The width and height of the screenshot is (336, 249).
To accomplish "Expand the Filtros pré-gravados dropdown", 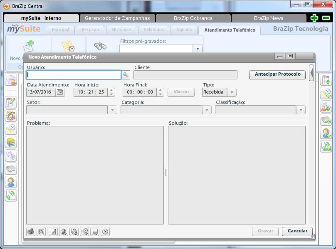I will [198, 49].
